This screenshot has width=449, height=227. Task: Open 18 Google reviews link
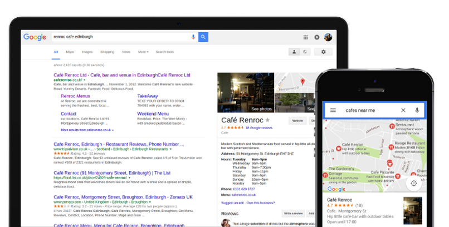coord(259,128)
